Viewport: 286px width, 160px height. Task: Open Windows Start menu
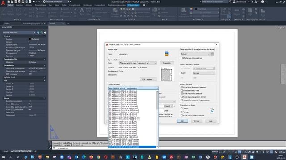coord(3,157)
